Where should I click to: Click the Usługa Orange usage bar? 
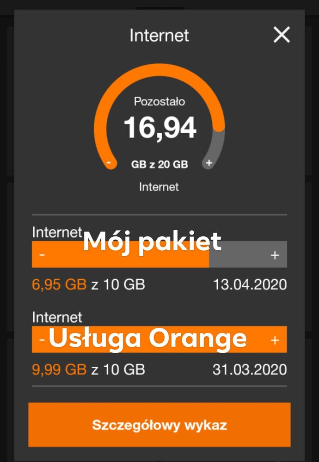pyautogui.click(x=159, y=339)
